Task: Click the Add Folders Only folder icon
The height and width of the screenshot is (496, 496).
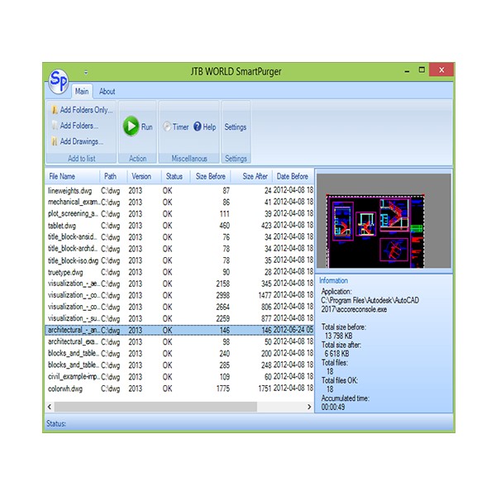Action: [x=55, y=110]
